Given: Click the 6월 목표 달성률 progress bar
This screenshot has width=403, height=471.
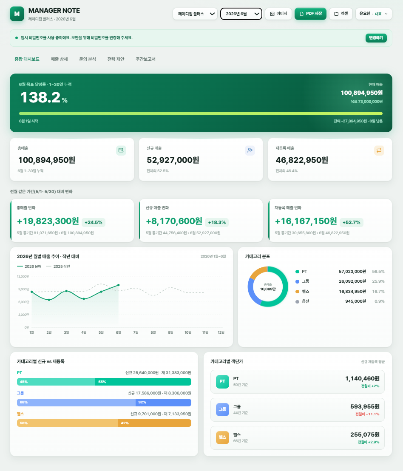Looking at the screenshot, I should click(201, 113).
